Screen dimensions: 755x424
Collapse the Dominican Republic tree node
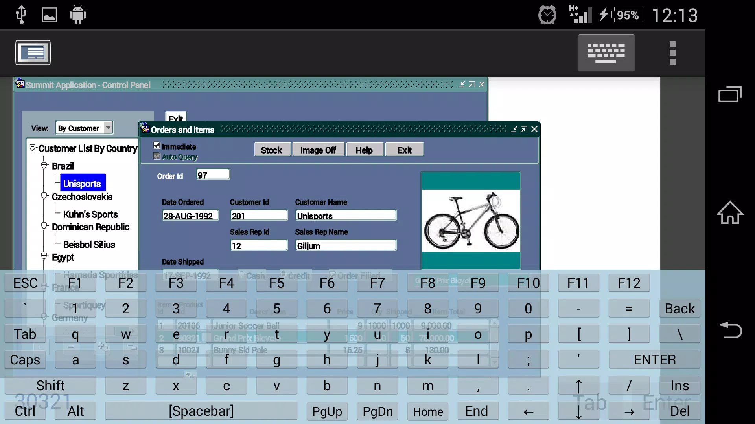tap(44, 226)
